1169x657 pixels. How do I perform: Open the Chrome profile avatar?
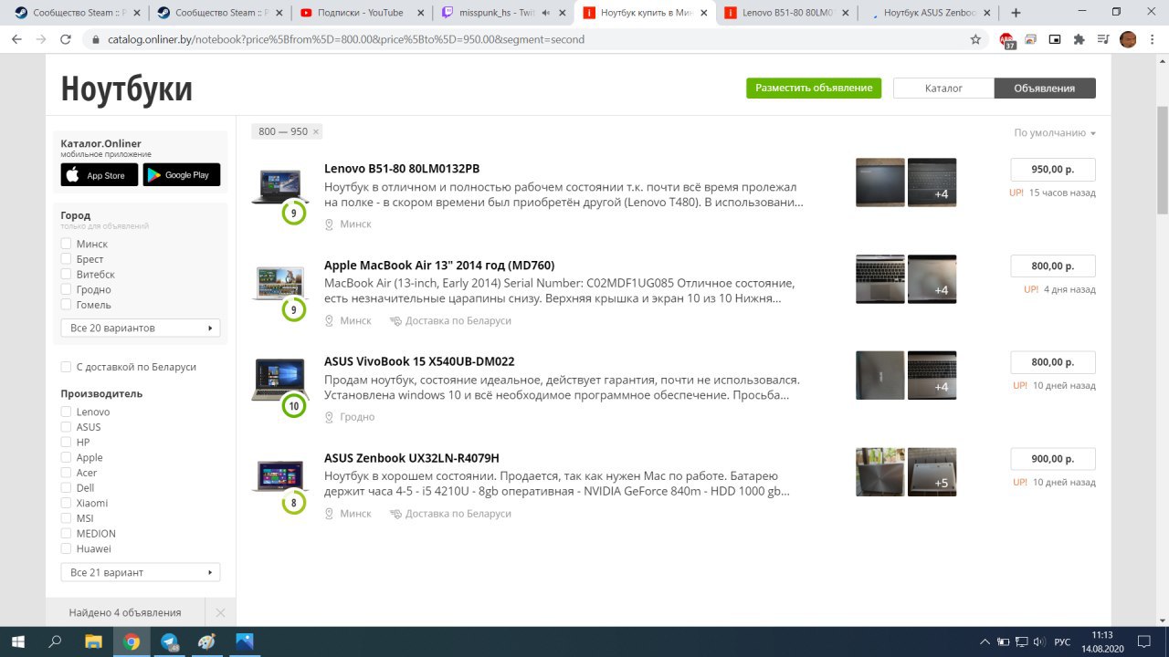pyautogui.click(x=1128, y=39)
